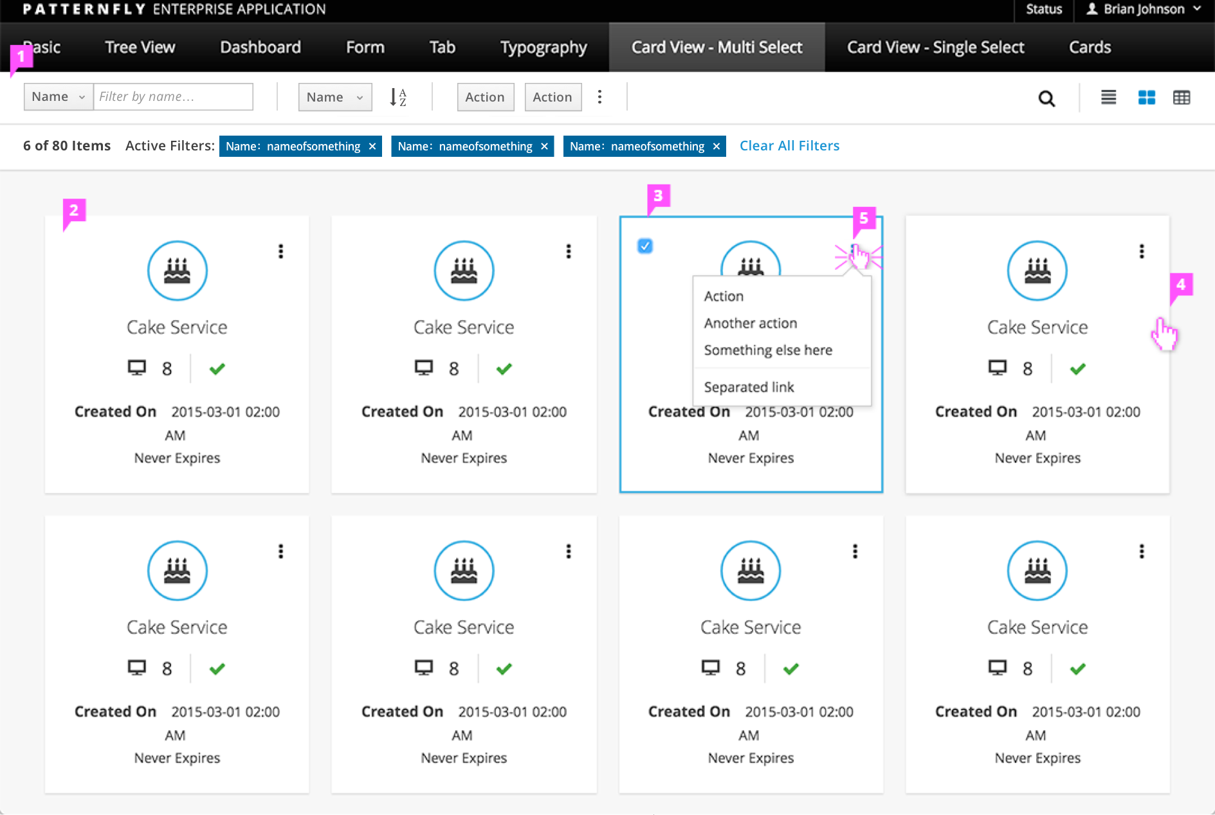1215x815 pixels.
Task: Open the Name sort-by dropdown
Action: 334,97
